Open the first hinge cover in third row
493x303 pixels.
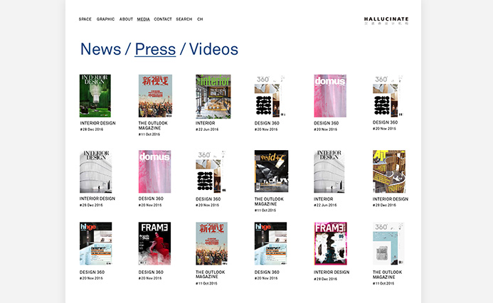tap(95, 243)
